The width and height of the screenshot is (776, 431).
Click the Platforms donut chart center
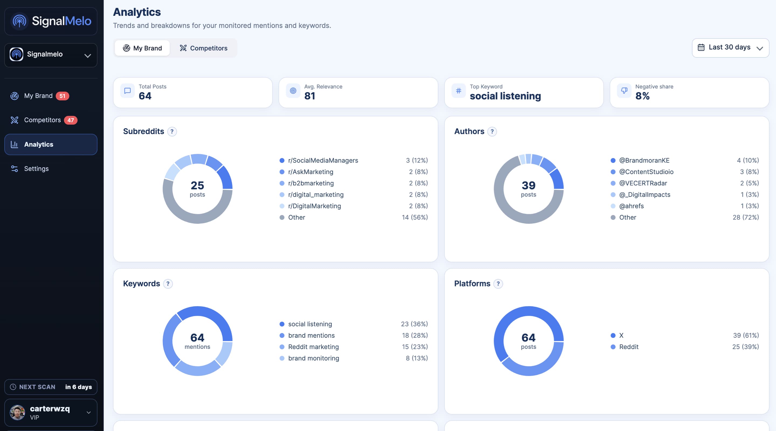[529, 341]
